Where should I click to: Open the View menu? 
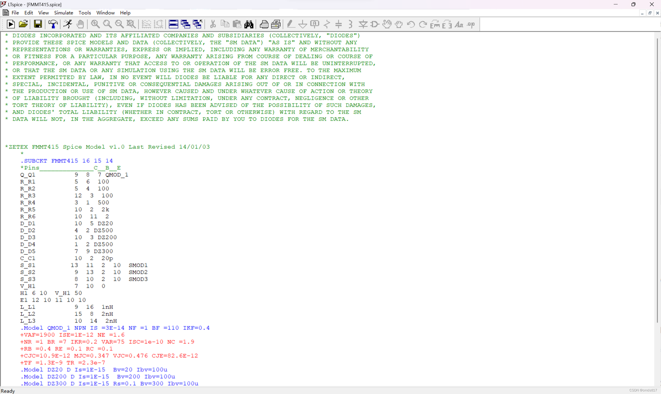[x=43, y=13]
